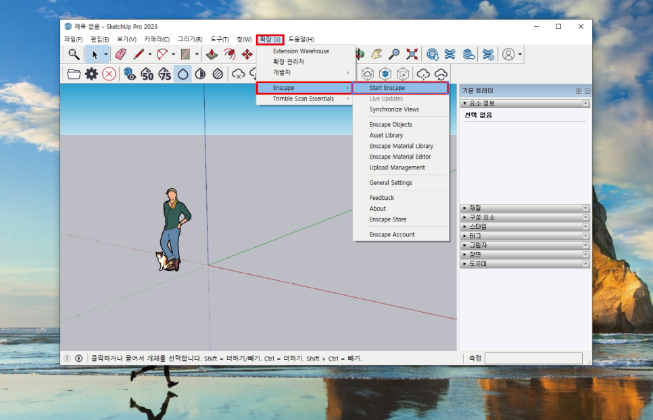The height and width of the screenshot is (420, 653).
Task: Click the LayOut send icon
Action: [468, 55]
